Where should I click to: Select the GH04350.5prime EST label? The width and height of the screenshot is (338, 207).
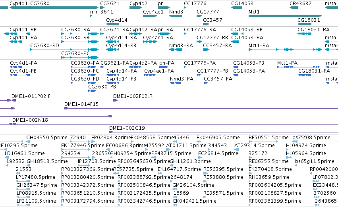point(47,137)
